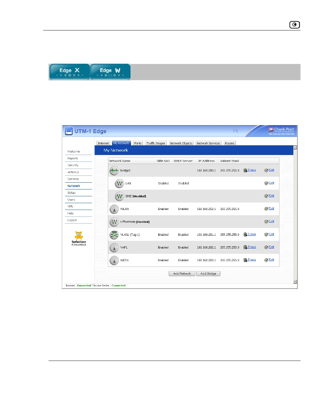Image resolution: width=335 pixels, height=405 pixels.
Task: Click IP address 192.168.200.1
Action: pyautogui.click(x=206, y=171)
